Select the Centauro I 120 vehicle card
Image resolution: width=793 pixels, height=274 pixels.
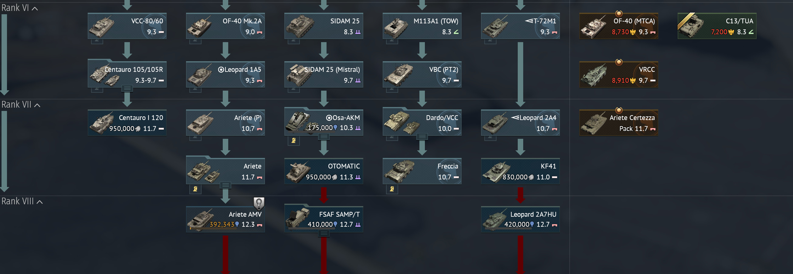127,123
